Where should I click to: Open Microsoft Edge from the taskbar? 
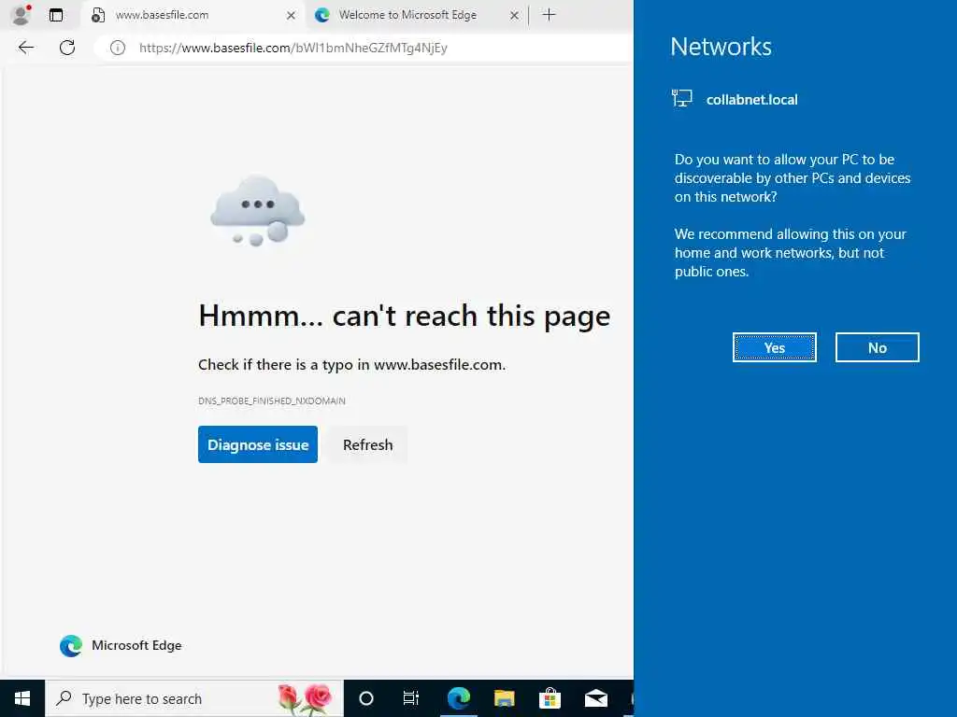[x=458, y=698]
